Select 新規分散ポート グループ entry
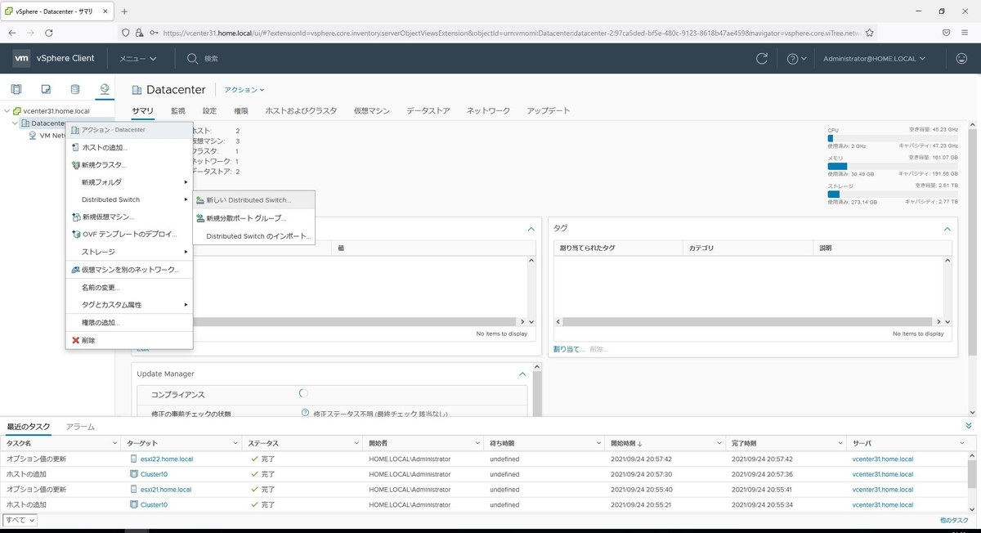The height and width of the screenshot is (533, 981). (x=253, y=218)
